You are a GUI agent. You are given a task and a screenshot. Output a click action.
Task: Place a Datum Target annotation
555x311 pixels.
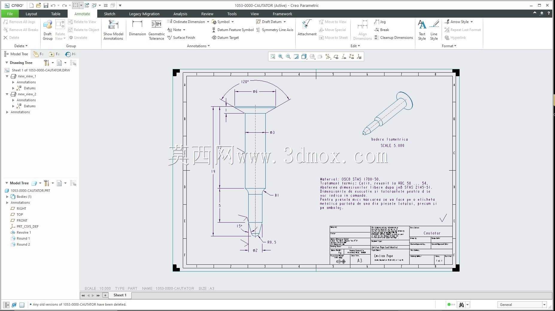[225, 38]
